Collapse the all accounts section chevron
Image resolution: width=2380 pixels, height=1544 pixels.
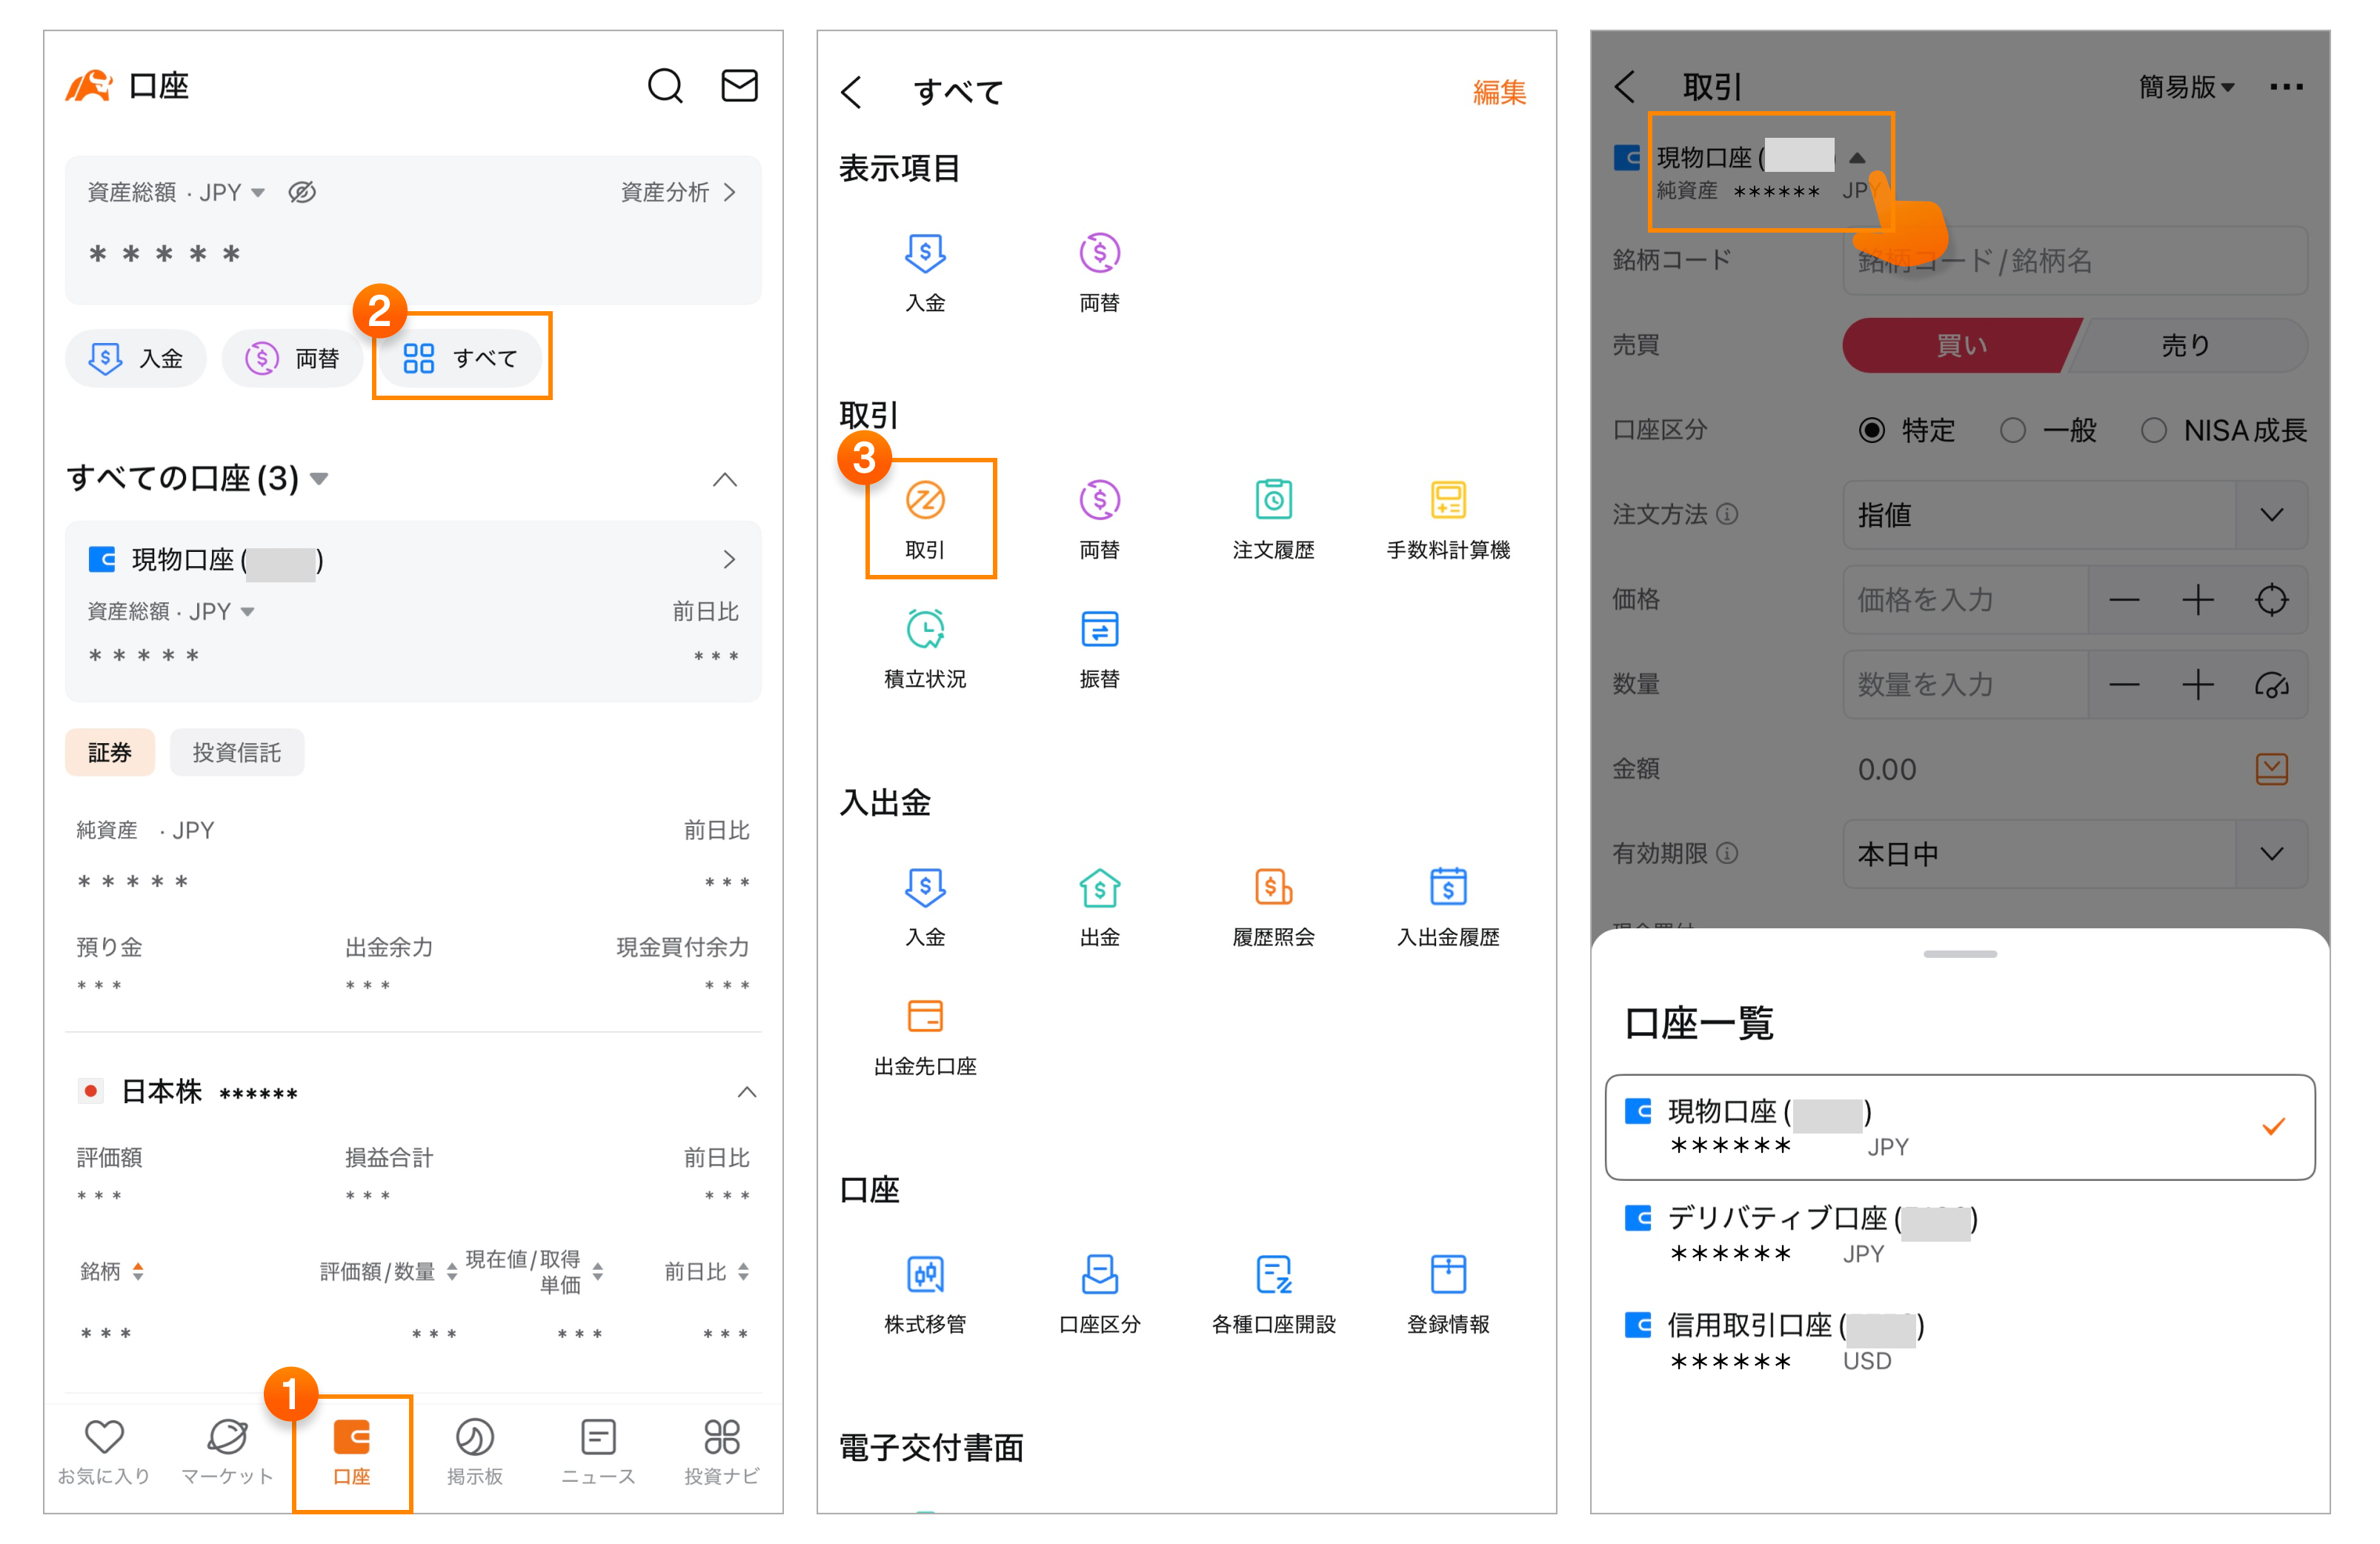click(725, 480)
